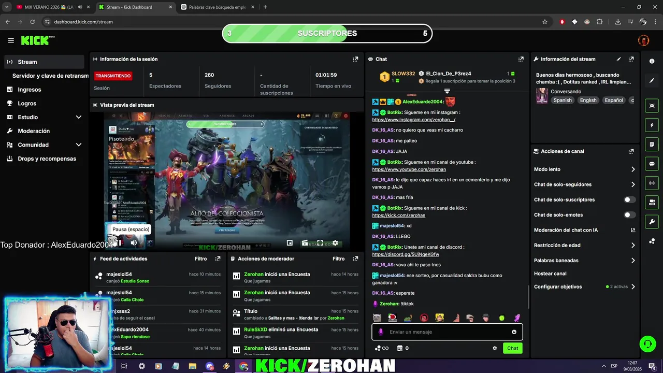Screen dimensions: 663x373
Task: Open the discord.gg link in chat
Action: pyautogui.click(x=406, y=254)
